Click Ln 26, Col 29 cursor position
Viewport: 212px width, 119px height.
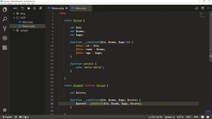[155, 117]
